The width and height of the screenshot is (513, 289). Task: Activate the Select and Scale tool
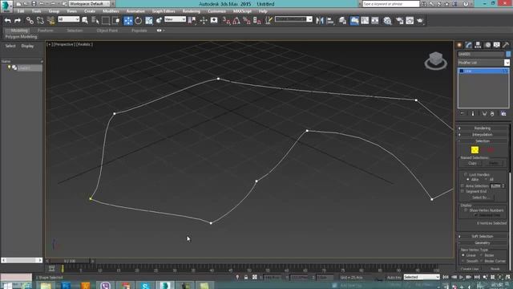pos(149,21)
